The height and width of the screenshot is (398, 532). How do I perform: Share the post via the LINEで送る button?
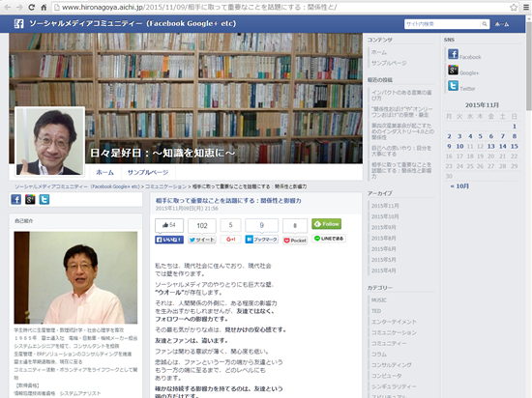[x=329, y=239]
